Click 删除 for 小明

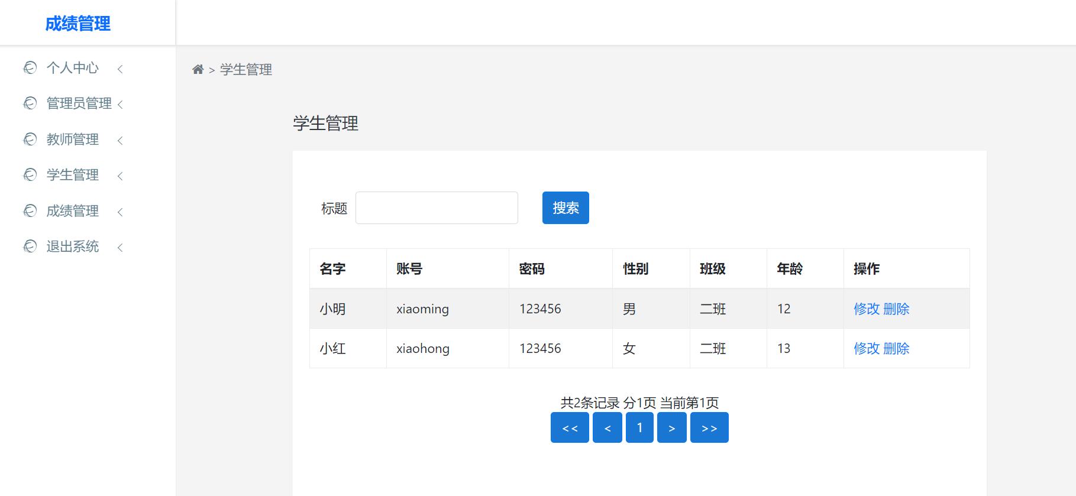[896, 309]
